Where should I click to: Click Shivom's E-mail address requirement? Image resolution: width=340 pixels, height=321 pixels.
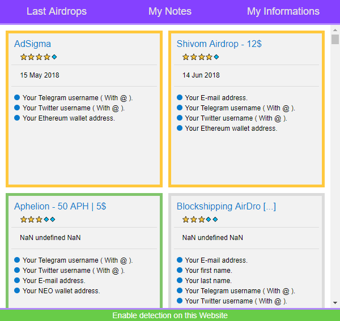point(212,98)
